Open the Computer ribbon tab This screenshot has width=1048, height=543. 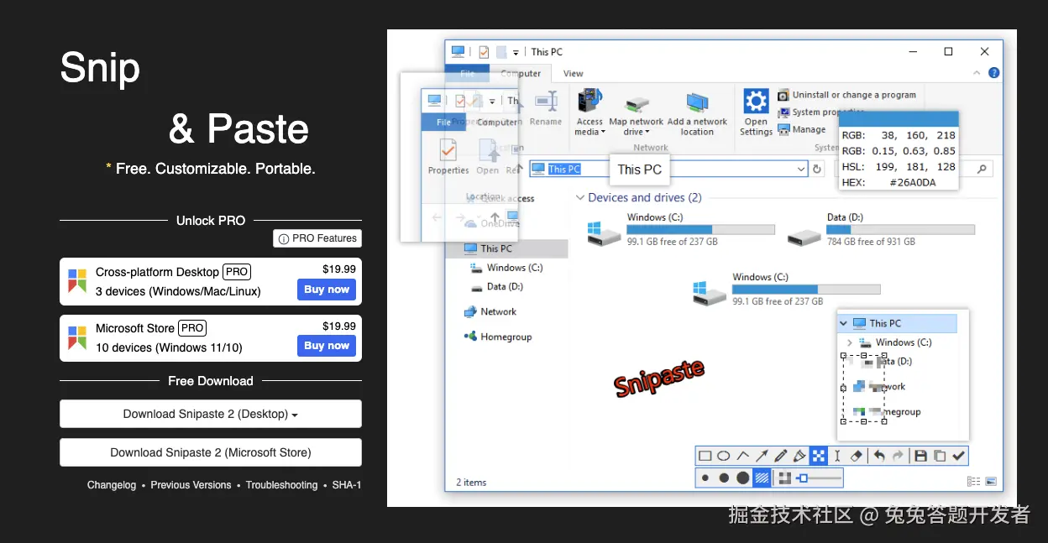(521, 74)
